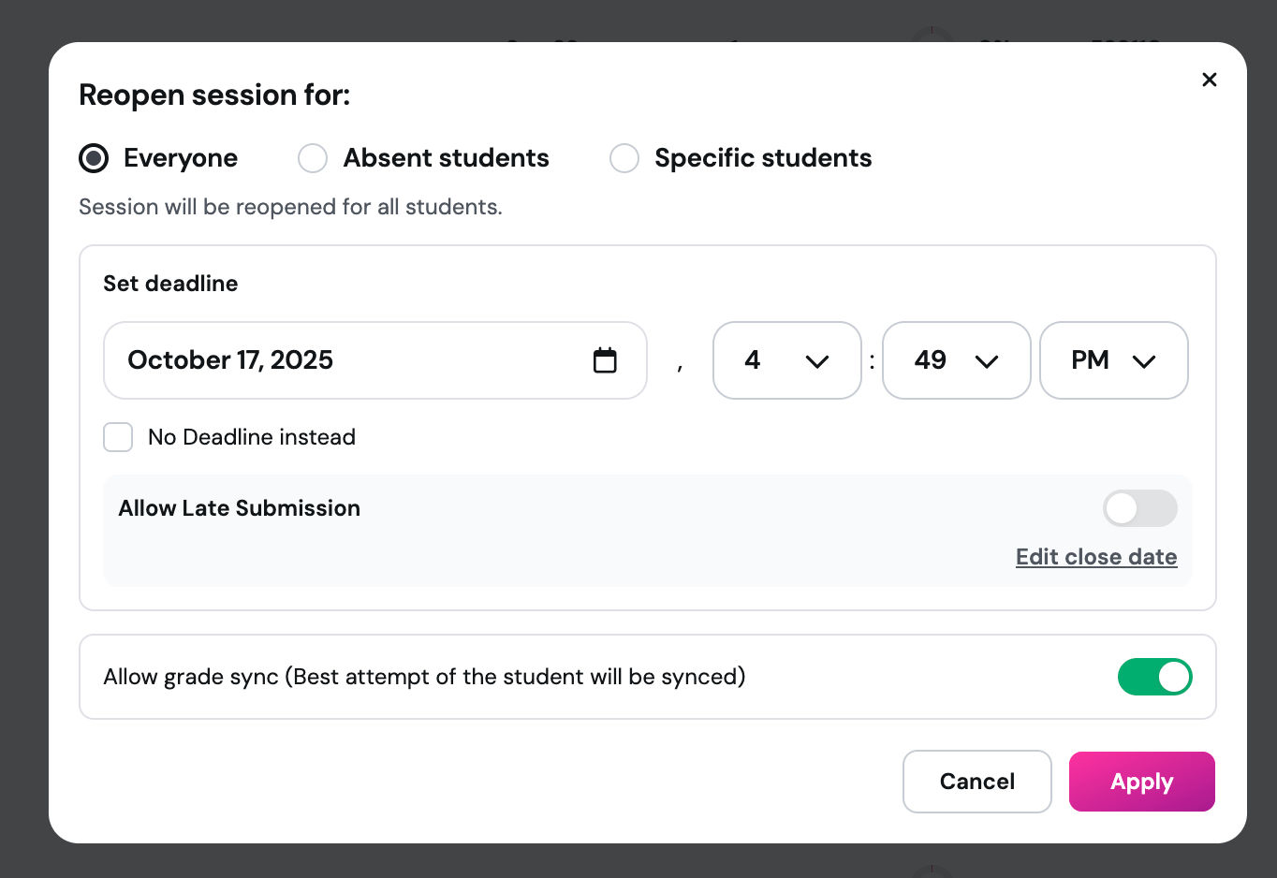This screenshot has width=1277, height=878.
Task: Click the minute dropdown chevron
Action: [987, 360]
